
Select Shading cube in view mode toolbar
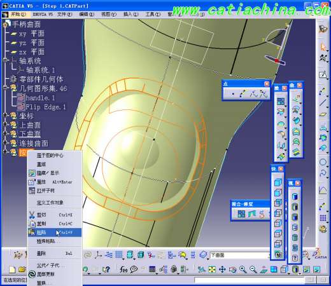[278, 182]
